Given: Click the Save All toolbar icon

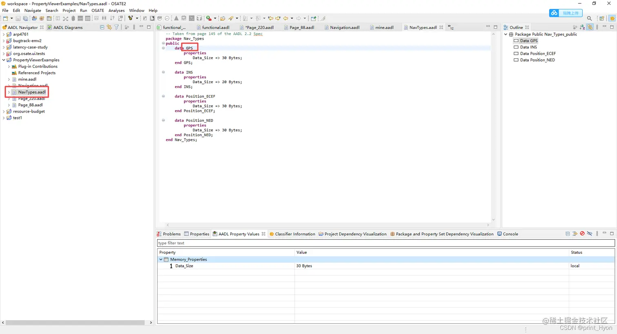Looking at the screenshot, I should coord(25,18).
